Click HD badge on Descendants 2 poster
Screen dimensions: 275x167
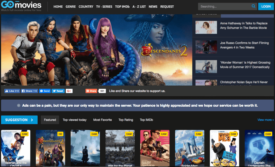(x=60, y=134)
